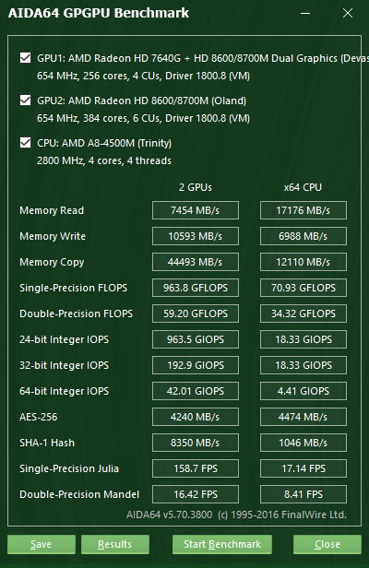Close the window with the title bar X
Viewport: 369px width, 568px height.
click(348, 14)
